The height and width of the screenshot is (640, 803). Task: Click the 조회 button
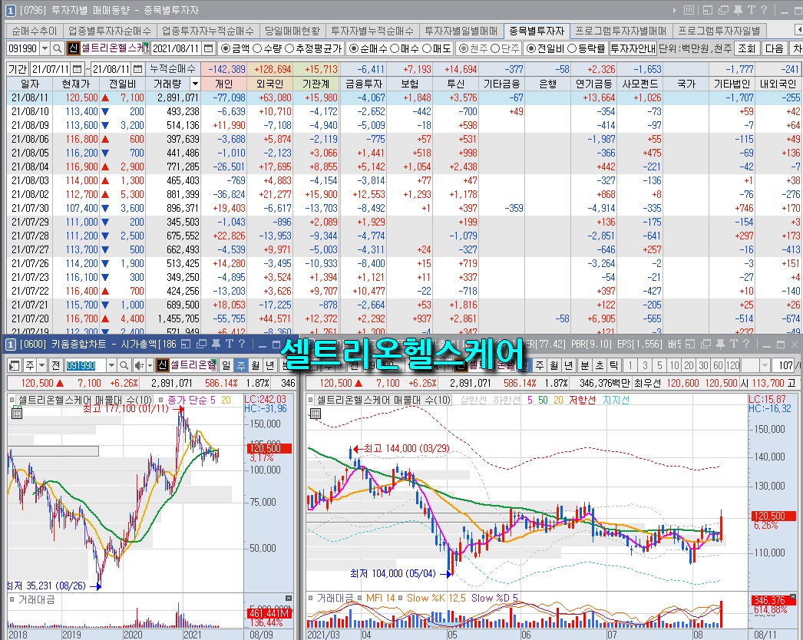tap(747, 48)
